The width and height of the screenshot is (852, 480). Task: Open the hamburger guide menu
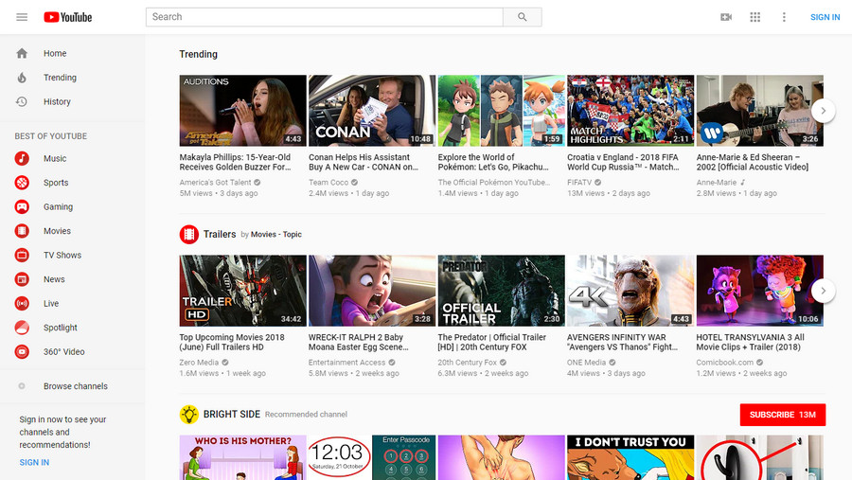click(x=22, y=17)
